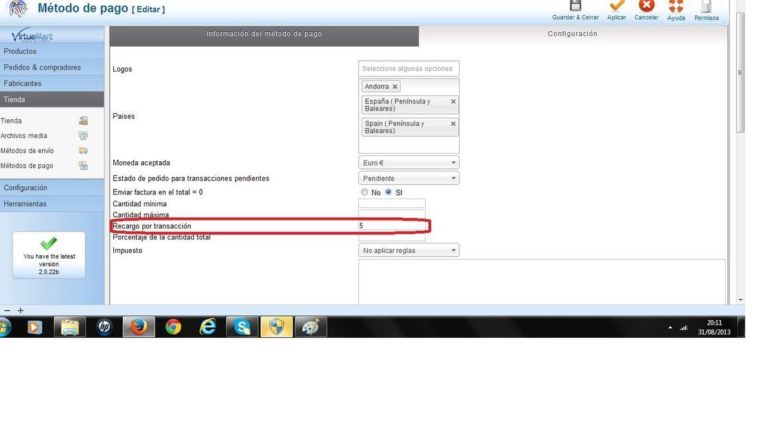Open the Configuración sidebar menu

point(52,187)
